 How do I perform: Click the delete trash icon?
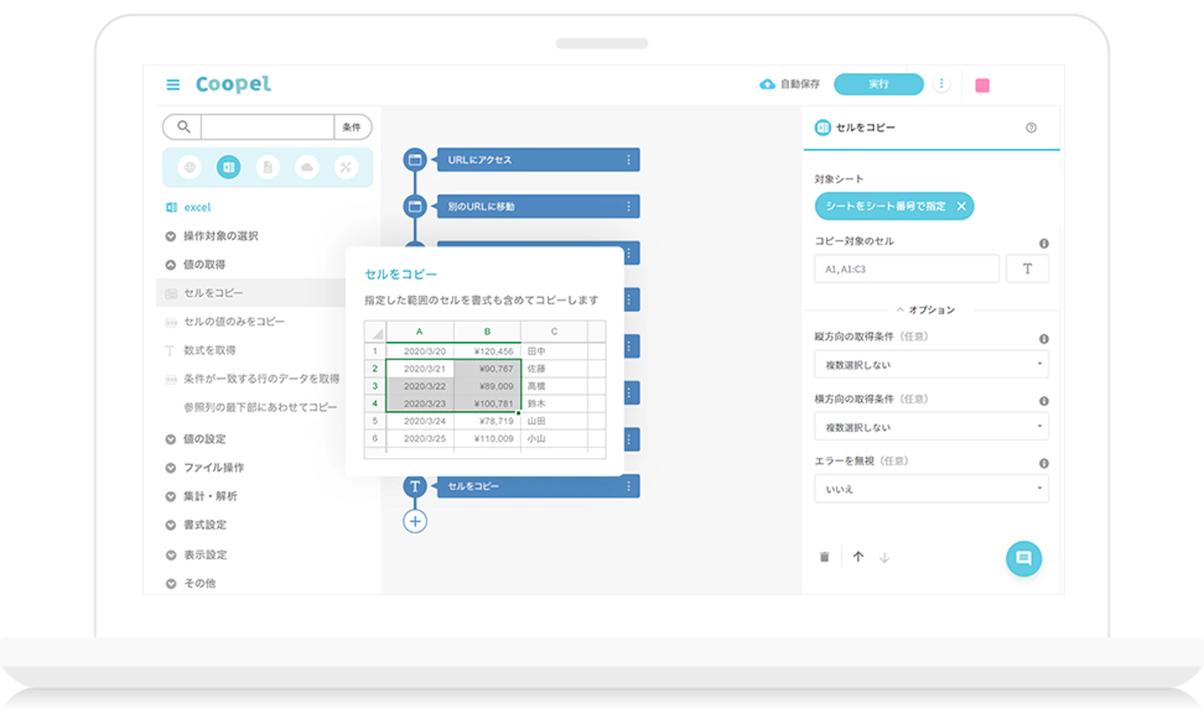tap(825, 557)
